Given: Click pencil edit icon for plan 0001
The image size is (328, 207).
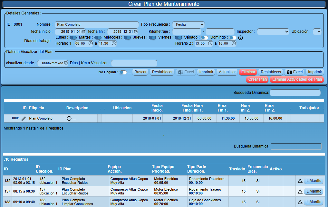Looking at the screenshot, I should click(24, 119).
